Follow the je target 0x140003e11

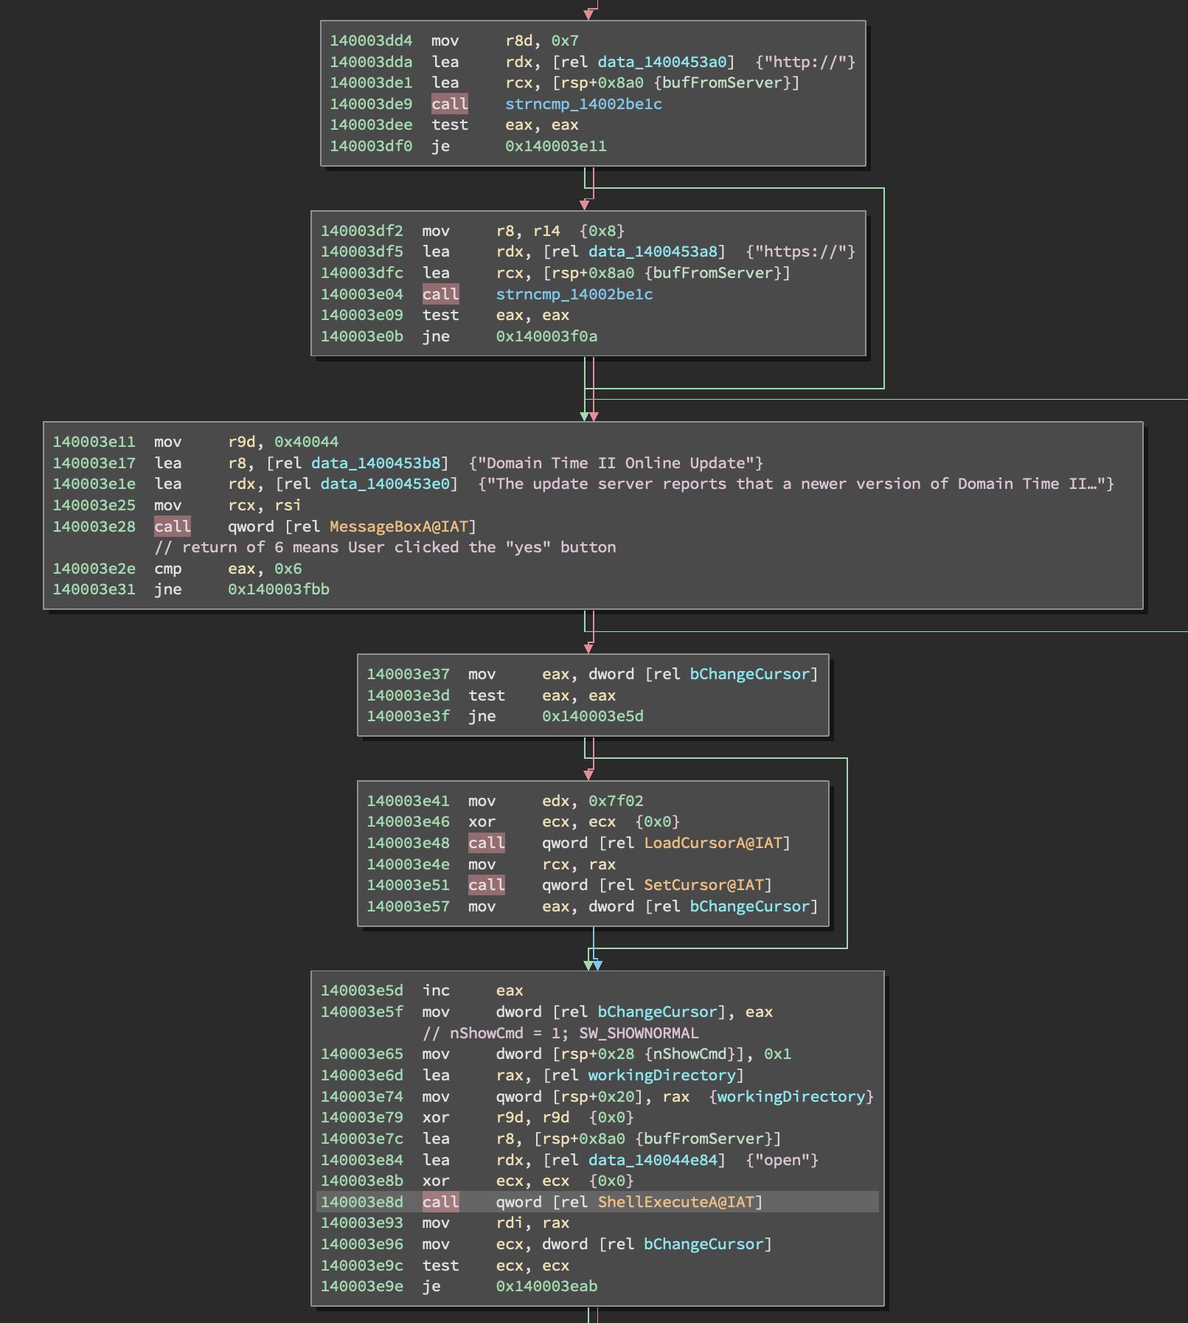[x=555, y=146]
